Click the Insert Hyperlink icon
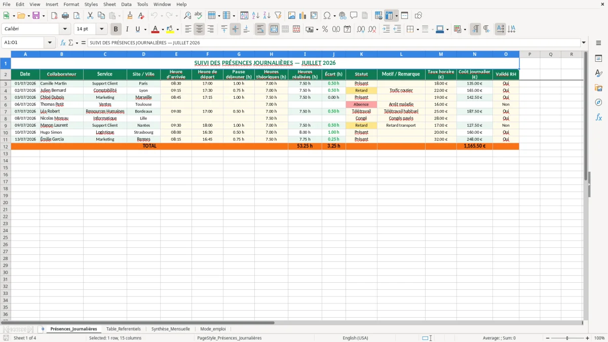 point(343,16)
